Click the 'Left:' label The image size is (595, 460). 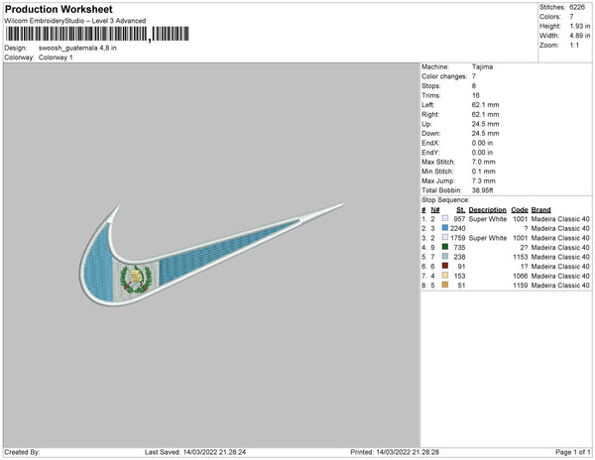coord(427,105)
